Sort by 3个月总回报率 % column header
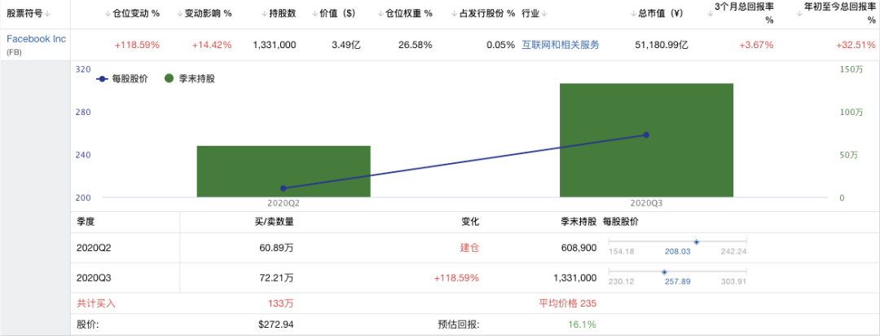This screenshot has width=880, height=336. (x=740, y=14)
